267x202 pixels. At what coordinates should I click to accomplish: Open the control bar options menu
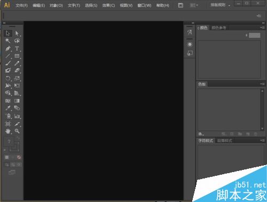[259, 16]
